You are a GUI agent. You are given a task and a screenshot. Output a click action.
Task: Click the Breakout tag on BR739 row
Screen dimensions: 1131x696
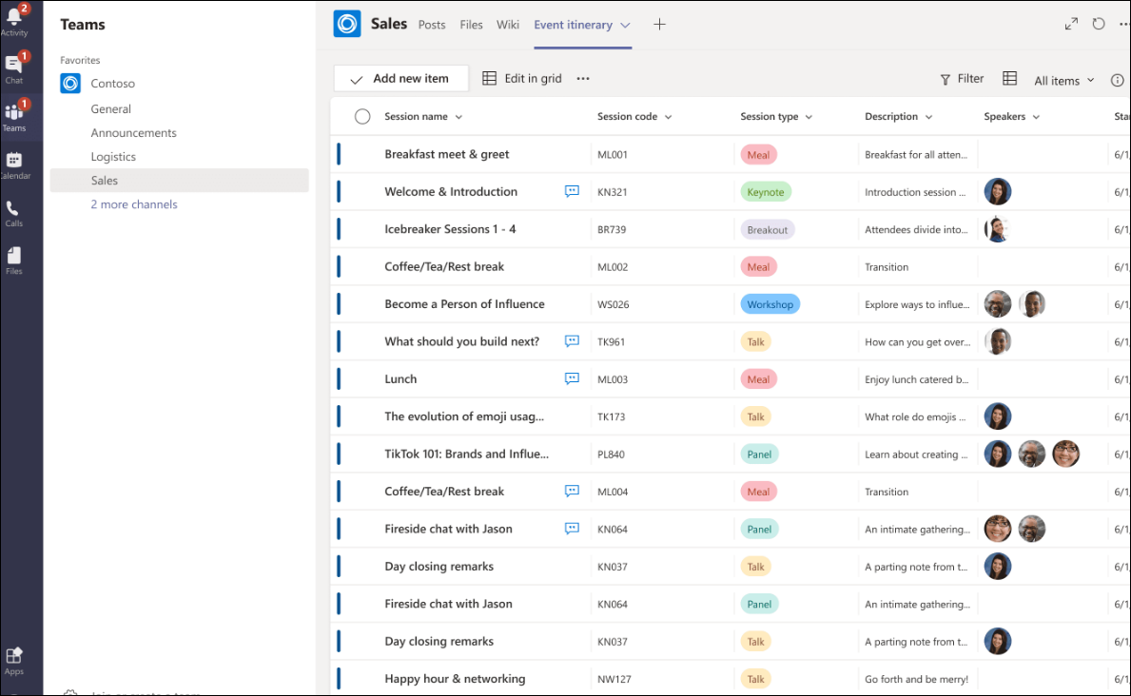pos(768,229)
